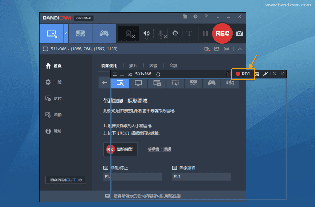Toggle the speaker sound recording

(x=146, y=33)
